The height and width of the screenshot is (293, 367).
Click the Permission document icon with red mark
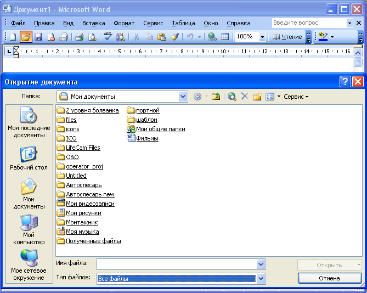point(51,37)
